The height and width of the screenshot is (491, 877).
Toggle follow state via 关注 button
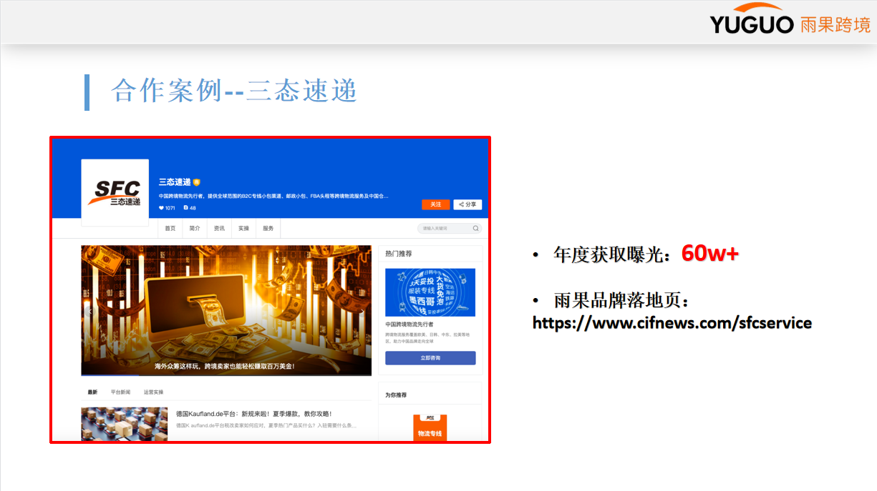pos(436,205)
